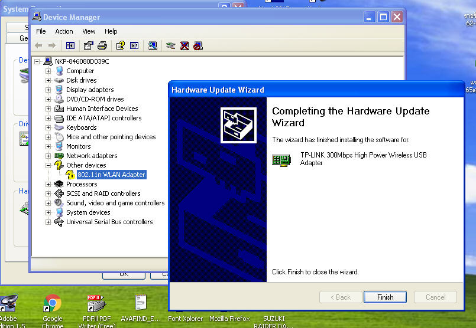The image size is (476, 328).
Task: Open the View menu
Action: [x=89, y=31]
